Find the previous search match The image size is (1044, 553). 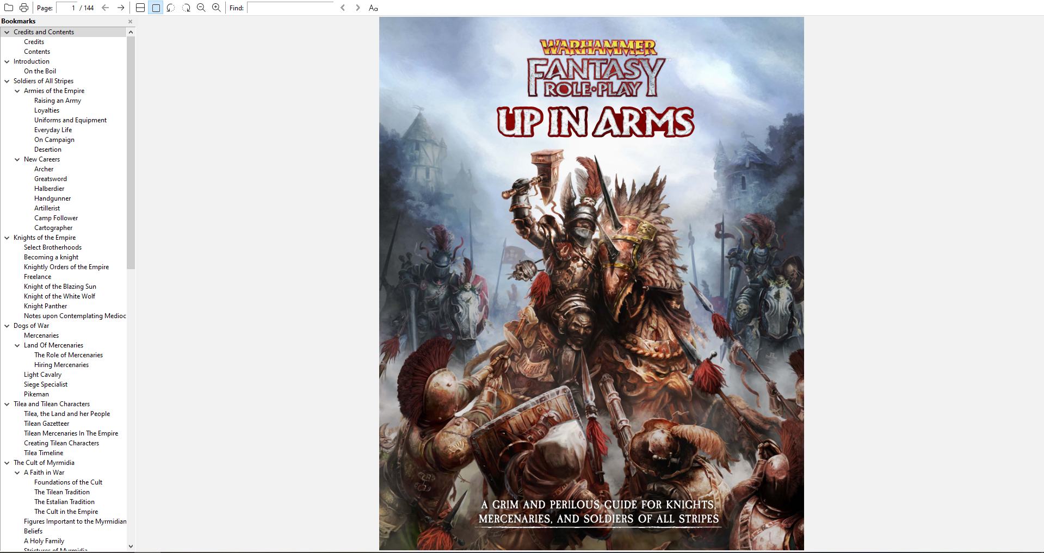coord(343,8)
